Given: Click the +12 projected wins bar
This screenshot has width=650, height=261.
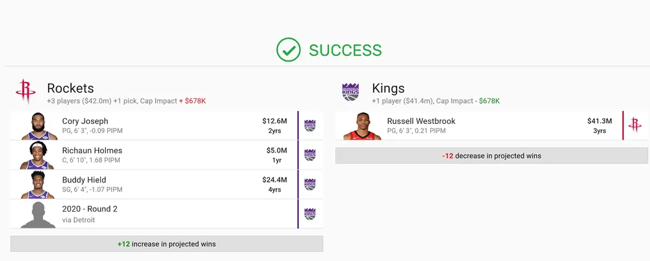Looking at the screenshot, I should [x=166, y=244].
